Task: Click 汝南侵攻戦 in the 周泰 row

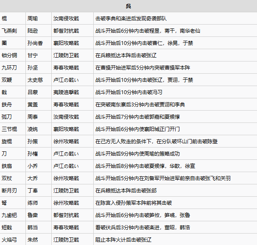Action: (x=66, y=117)
